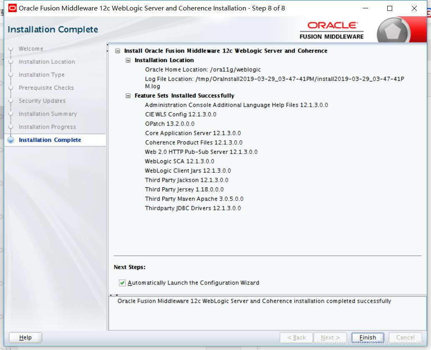Select Third Party Maven Apache 3.0.5.0.0 row
The height and width of the screenshot is (350, 431).
tap(194, 199)
